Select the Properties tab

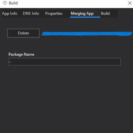(x=54, y=14)
